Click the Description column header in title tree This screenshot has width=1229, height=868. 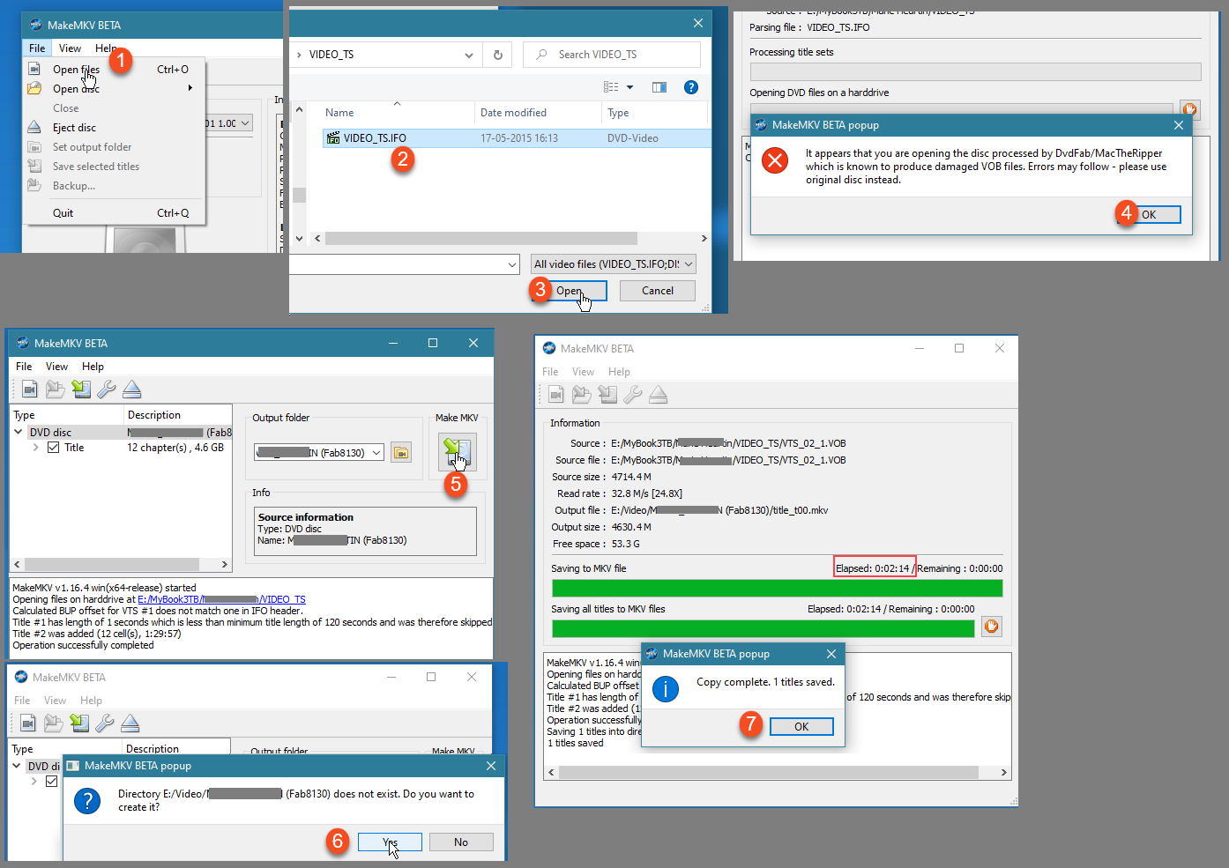(x=176, y=415)
